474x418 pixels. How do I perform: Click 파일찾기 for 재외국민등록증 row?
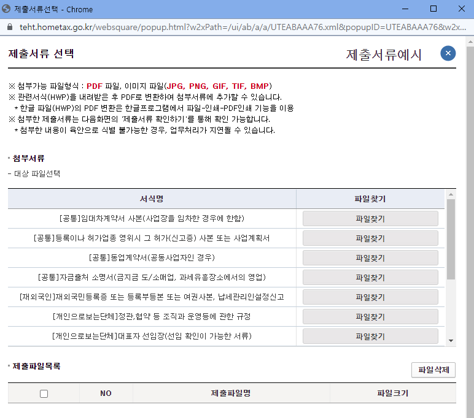tap(370, 297)
